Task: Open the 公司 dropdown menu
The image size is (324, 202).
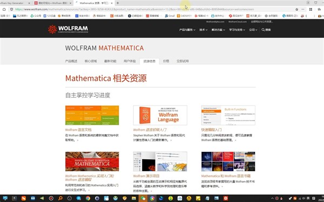Action: pos(253,30)
